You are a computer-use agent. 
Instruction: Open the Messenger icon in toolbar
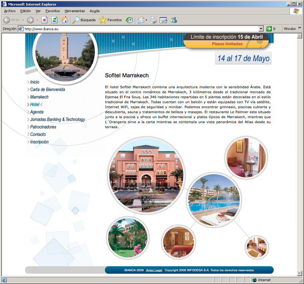(173, 20)
